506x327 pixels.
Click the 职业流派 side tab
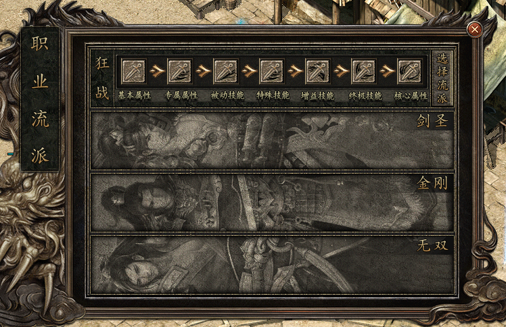click(40, 99)
